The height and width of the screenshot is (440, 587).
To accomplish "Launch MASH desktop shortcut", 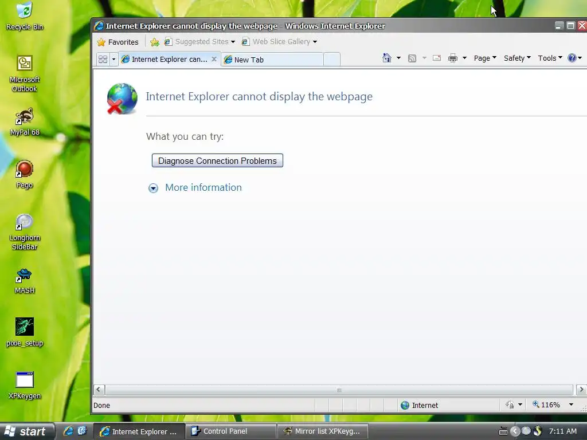I will click(24, 281).
